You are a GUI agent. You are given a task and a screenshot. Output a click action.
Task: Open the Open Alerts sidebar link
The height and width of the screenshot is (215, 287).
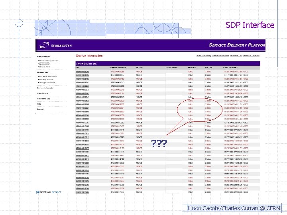[x=44, y=64]
